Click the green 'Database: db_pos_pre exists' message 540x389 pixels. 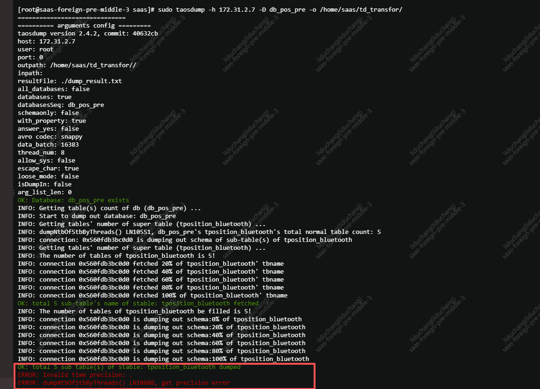coord(73,200)
